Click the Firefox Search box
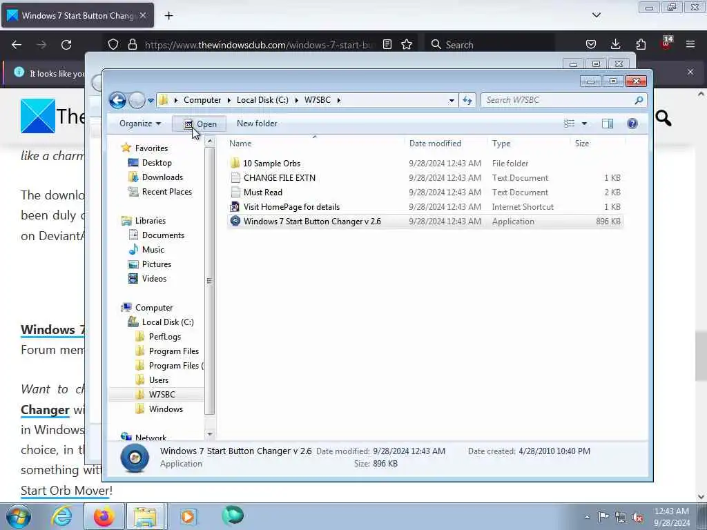 (x=490, y=45)
